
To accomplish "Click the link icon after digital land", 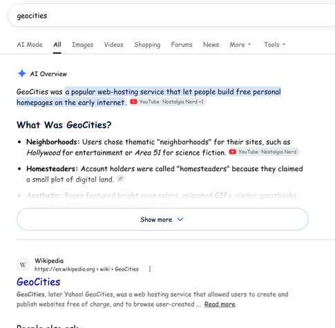I will pyautogui.click(x=120, y=179).
